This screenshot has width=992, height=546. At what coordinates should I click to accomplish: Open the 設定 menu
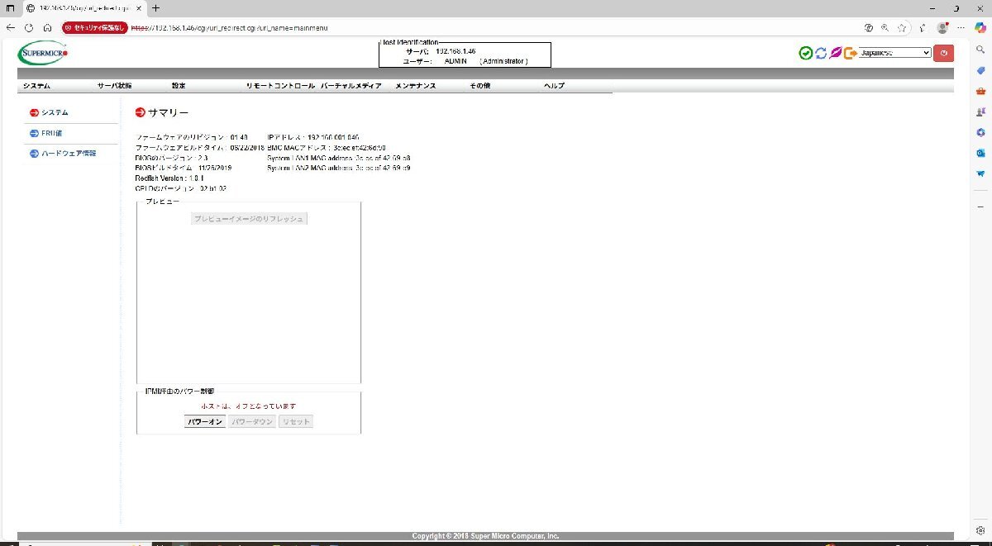tap(179, 86)
